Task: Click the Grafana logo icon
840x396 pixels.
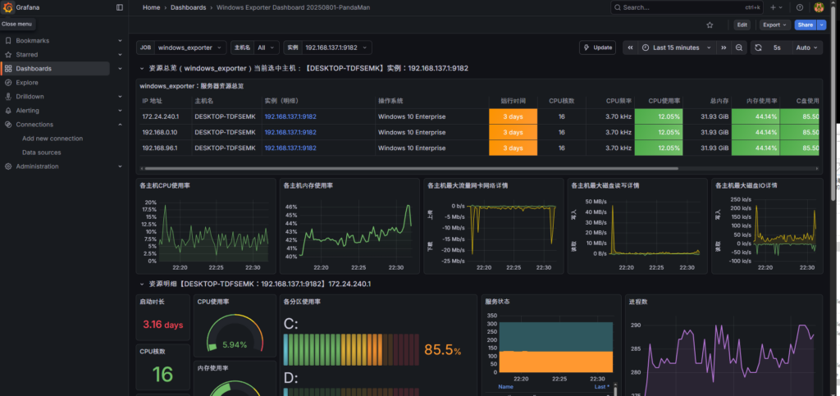Action: [x=8, y=7]
